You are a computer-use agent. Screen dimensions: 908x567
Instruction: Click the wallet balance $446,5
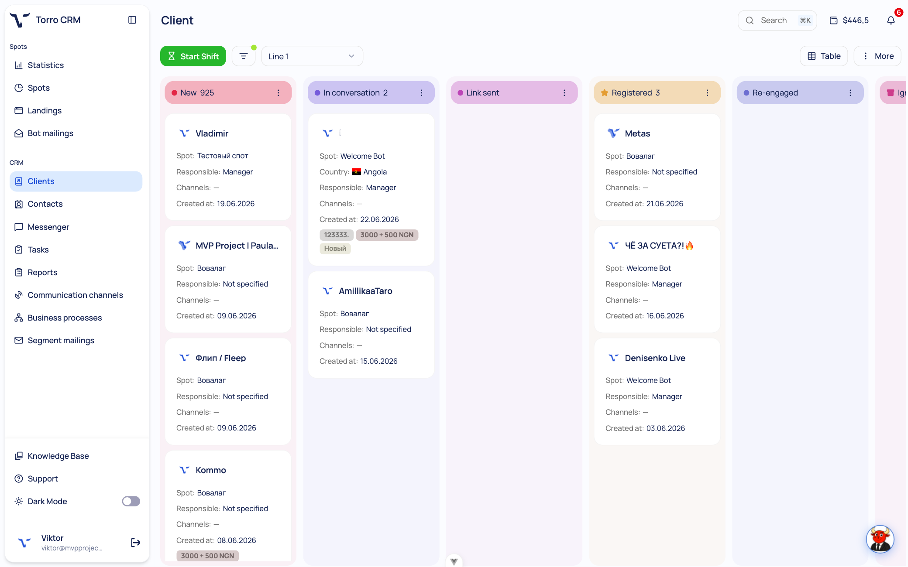pyautogui.click(x=849, y=20)
